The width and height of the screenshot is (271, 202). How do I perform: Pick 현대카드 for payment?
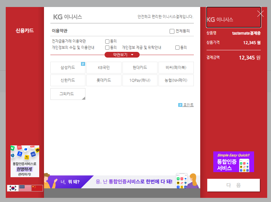pyautogui.click(x=140, y=68)
